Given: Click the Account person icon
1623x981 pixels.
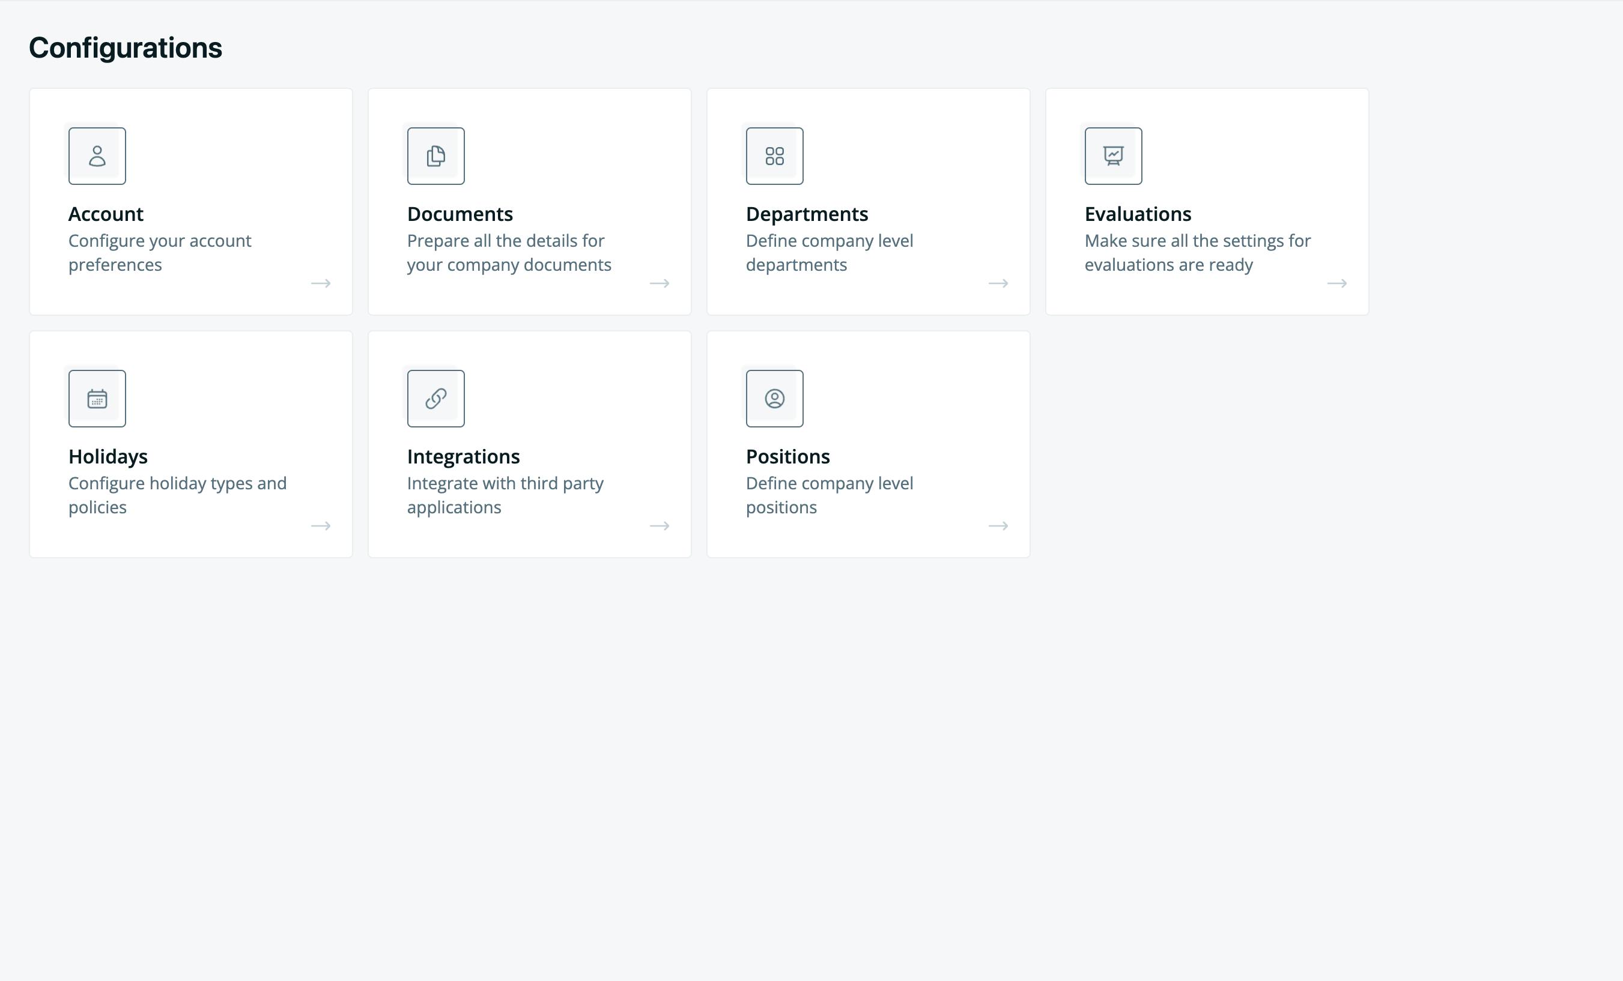Looking at the screenshot, I should click(x=97, y=156).
